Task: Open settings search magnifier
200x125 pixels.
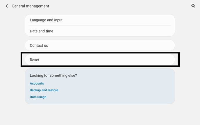Action: click(x=193, y=6)
